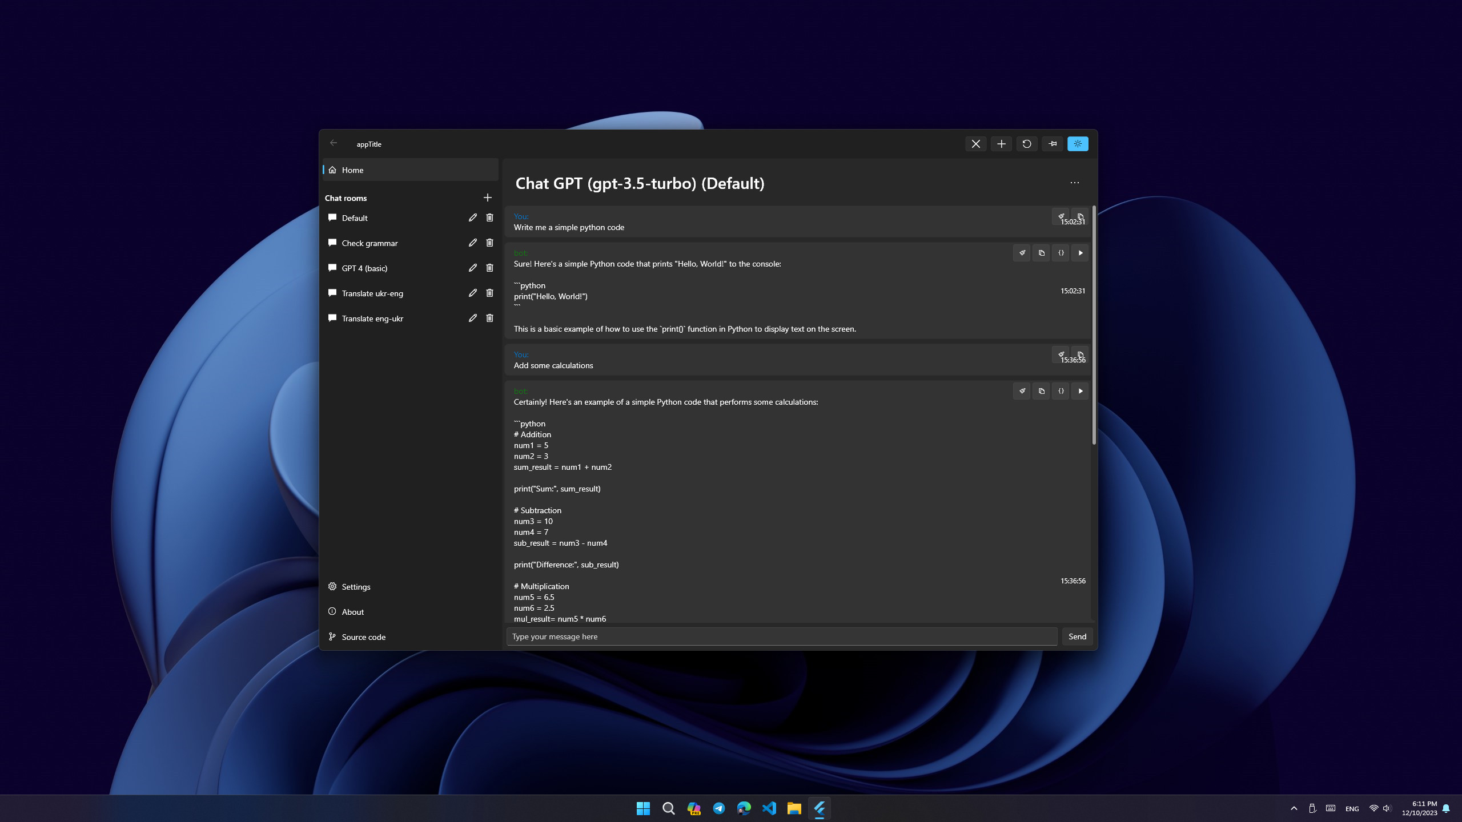Screen dimensions: 1462x822
Task: Click the braces code icon on the 'Hello, World!' reply
Action: coord(1061,253)
